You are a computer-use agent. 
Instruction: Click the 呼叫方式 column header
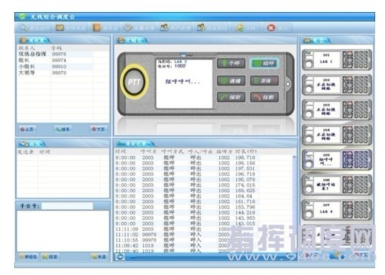(172, 152)
